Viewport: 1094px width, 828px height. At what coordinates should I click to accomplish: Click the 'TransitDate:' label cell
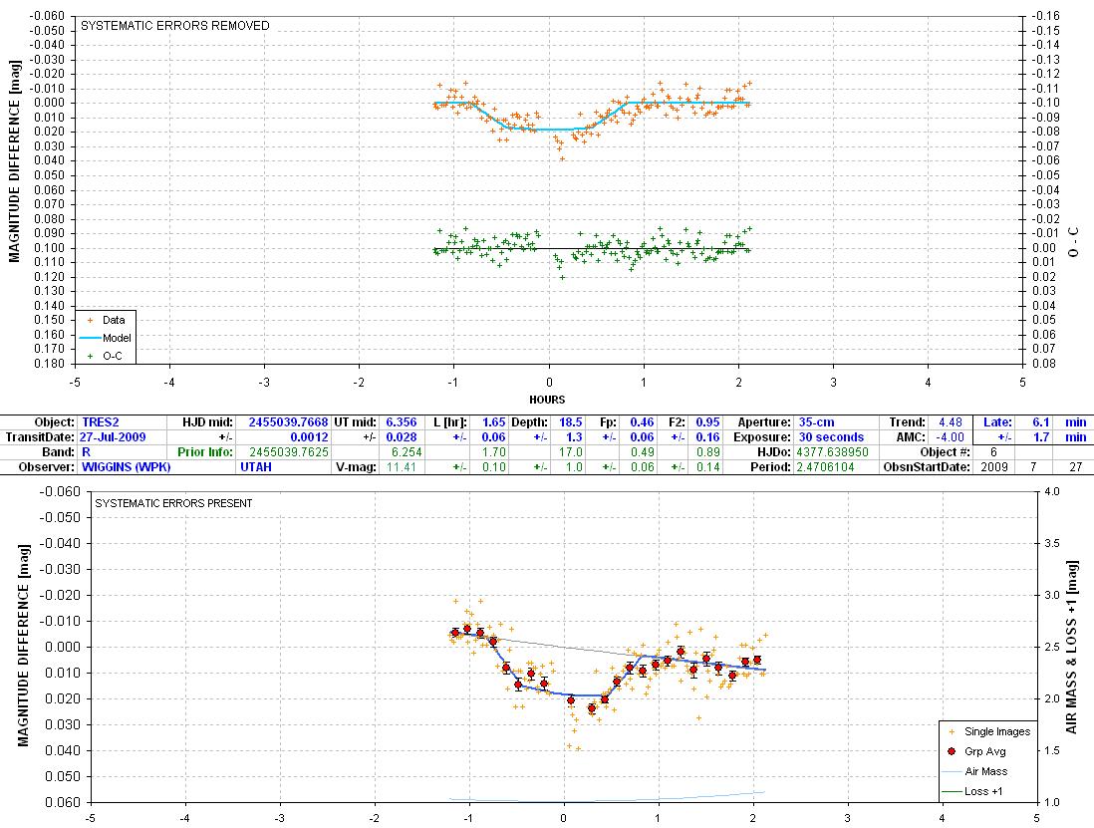coord(39,437)
